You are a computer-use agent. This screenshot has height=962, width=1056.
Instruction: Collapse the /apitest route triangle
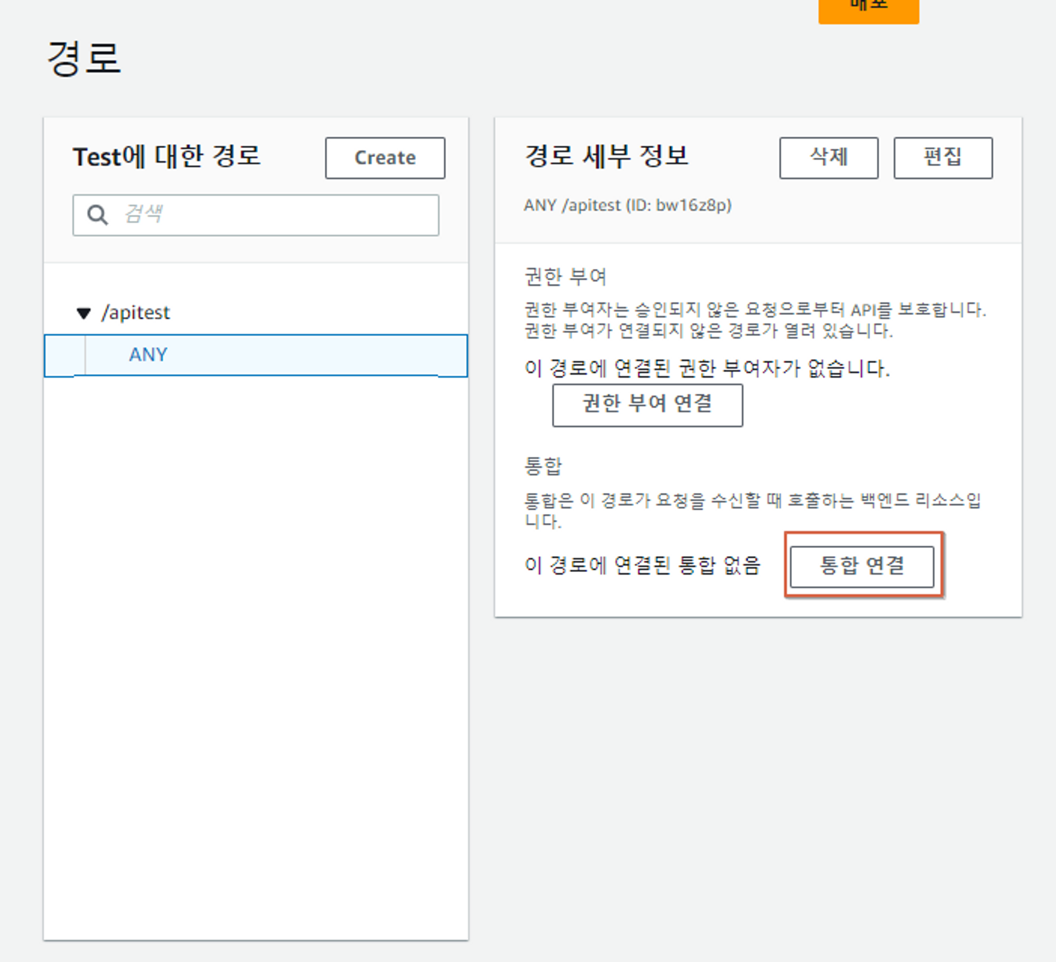click(83, 313)
